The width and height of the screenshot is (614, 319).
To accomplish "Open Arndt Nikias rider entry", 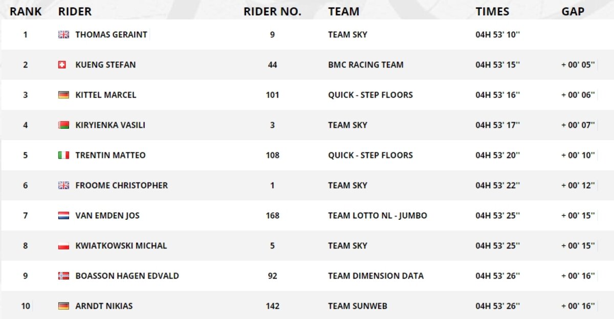I will (x=104, y=306).
